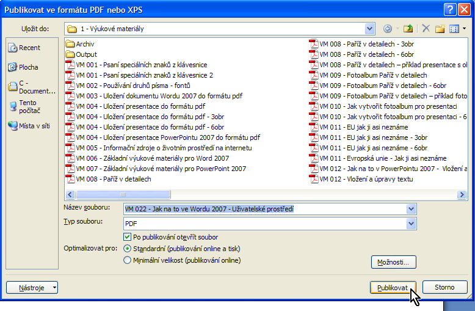Expand the Typ souboru dropdown arrow
This screenshot has height=311, width=475.
tap(411, 224)
